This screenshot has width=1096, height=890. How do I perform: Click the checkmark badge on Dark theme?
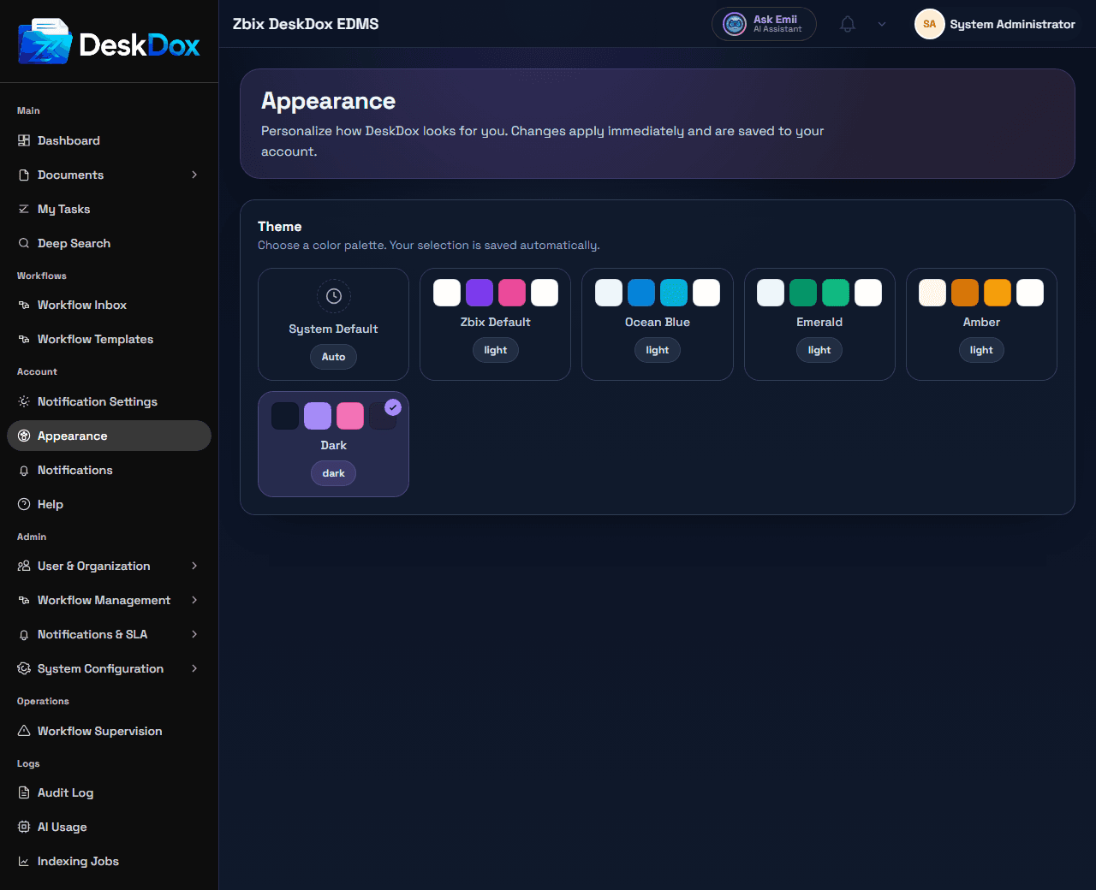(393, 407)
